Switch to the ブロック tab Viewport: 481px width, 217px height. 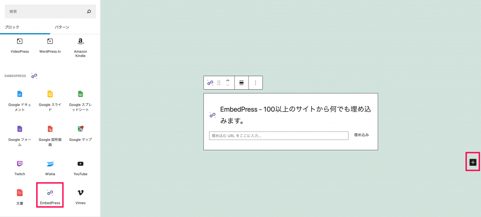(12, 27)
